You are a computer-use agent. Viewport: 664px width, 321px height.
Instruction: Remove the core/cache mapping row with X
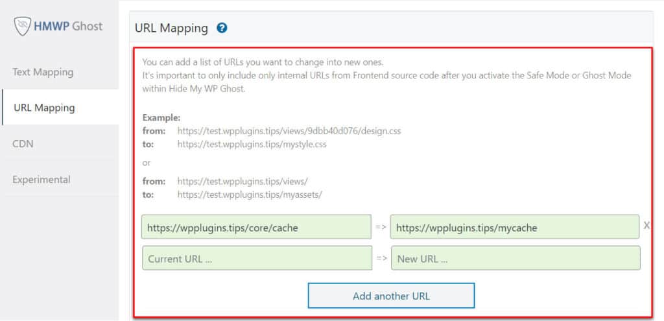[x=646, y=226]
